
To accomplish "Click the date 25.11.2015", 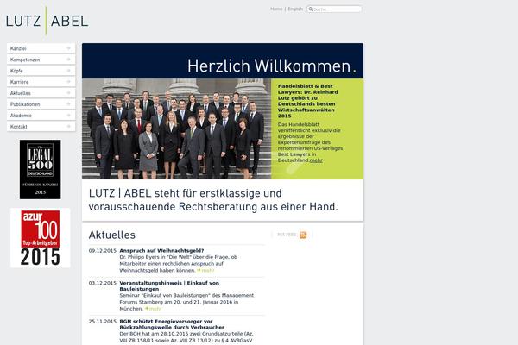I will [x=103, y=321].
